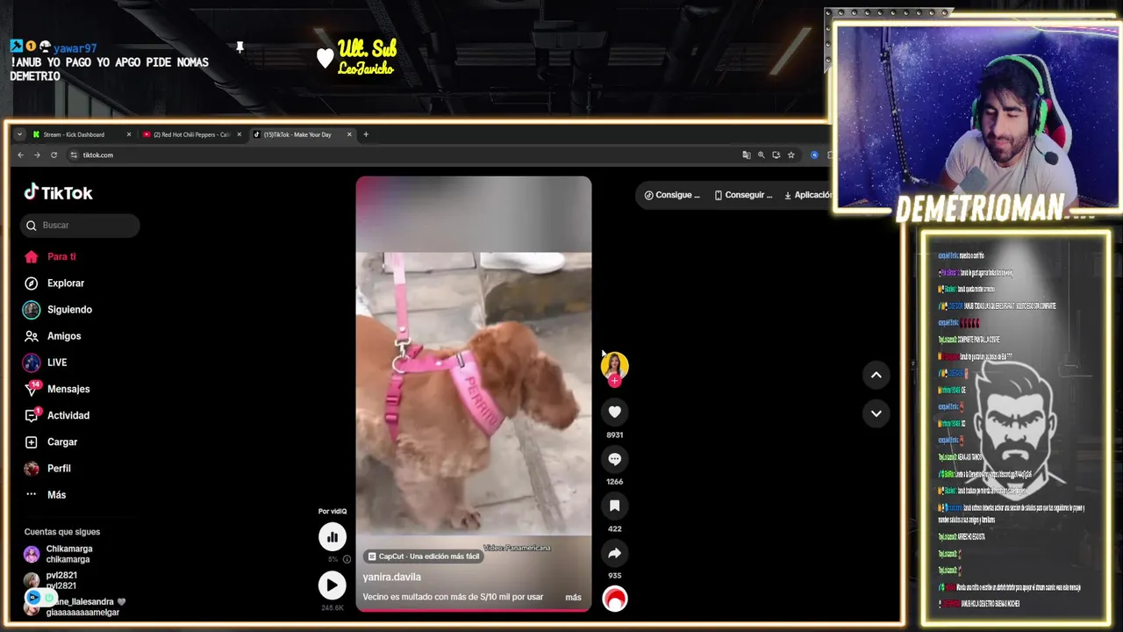Click the Explorar compass icon

pyautogui.click(x=32, y=284)
